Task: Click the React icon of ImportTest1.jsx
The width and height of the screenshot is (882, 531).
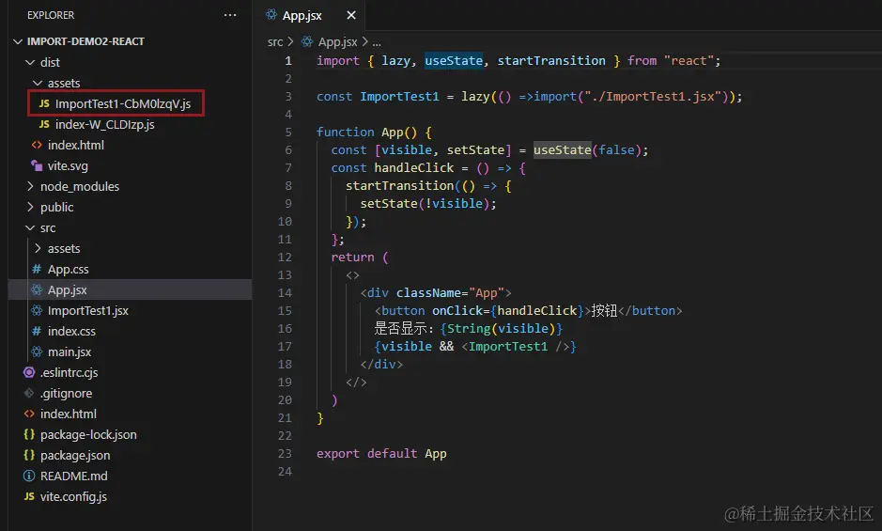Action: click(37, 310)
